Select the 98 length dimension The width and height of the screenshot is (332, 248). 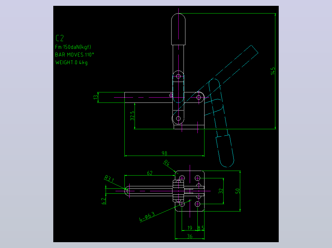[164, 153]
